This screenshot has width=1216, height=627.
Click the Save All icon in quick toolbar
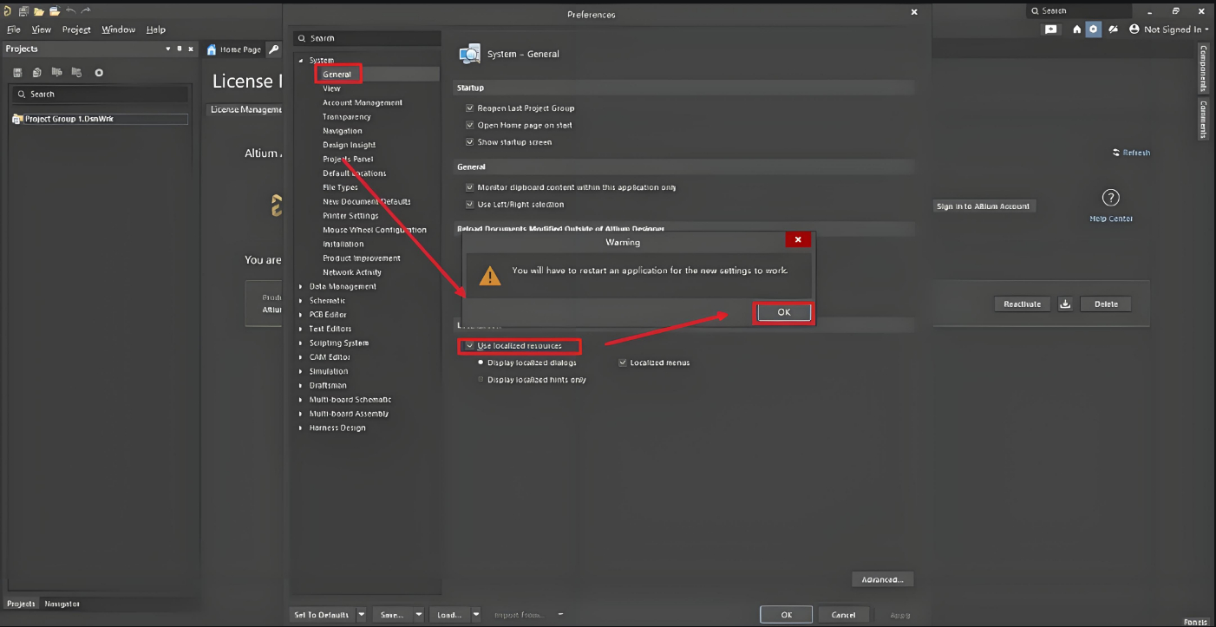tap(23, 10)
